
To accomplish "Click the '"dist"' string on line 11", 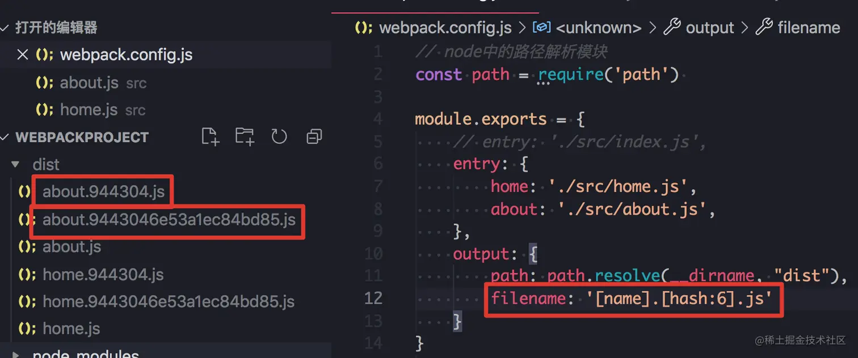I will [x=801, y=276].
